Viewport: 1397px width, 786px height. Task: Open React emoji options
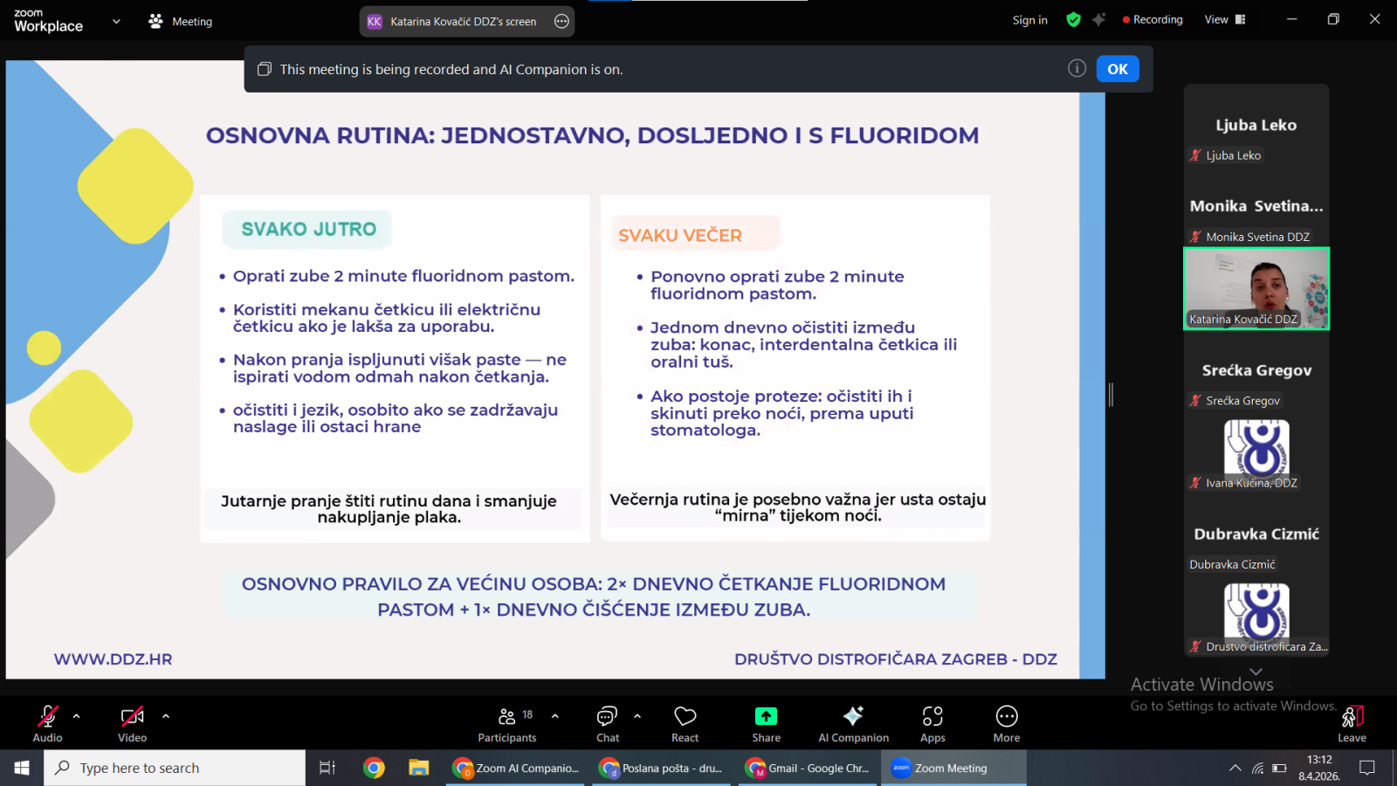point(685,723)
